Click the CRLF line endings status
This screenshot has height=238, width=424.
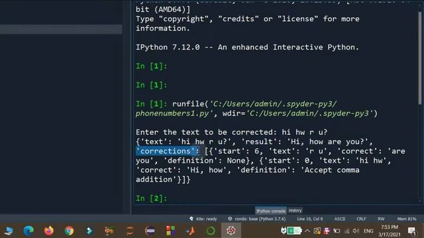(361, 219)
